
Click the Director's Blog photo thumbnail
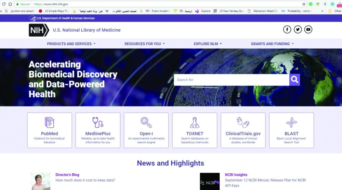pos(40,181)
